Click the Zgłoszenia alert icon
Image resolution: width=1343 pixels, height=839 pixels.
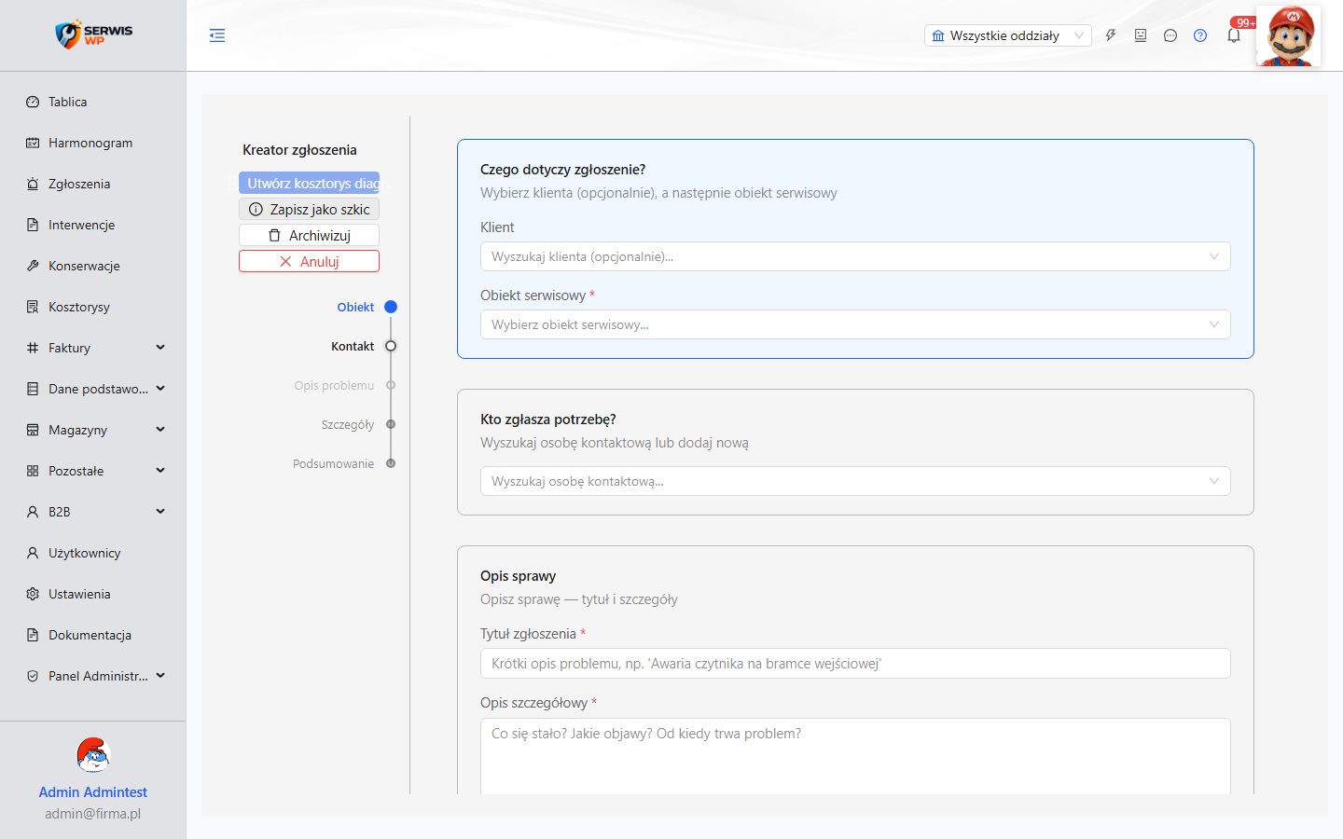[x=33, y=184]
